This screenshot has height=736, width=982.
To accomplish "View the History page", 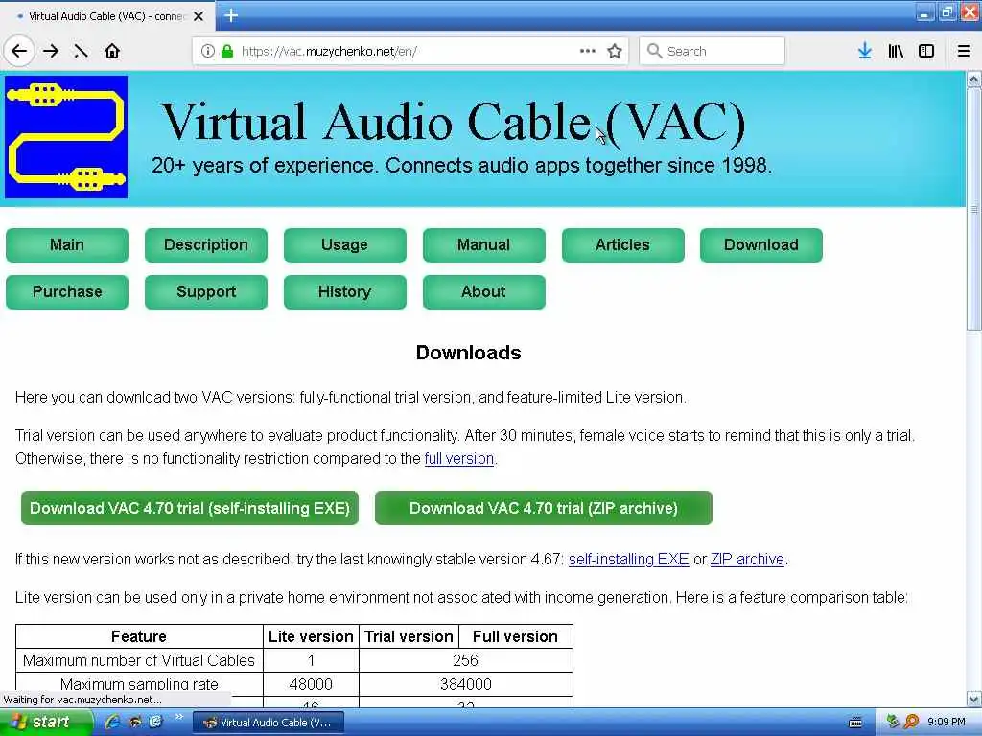I will tap(344, 291).
